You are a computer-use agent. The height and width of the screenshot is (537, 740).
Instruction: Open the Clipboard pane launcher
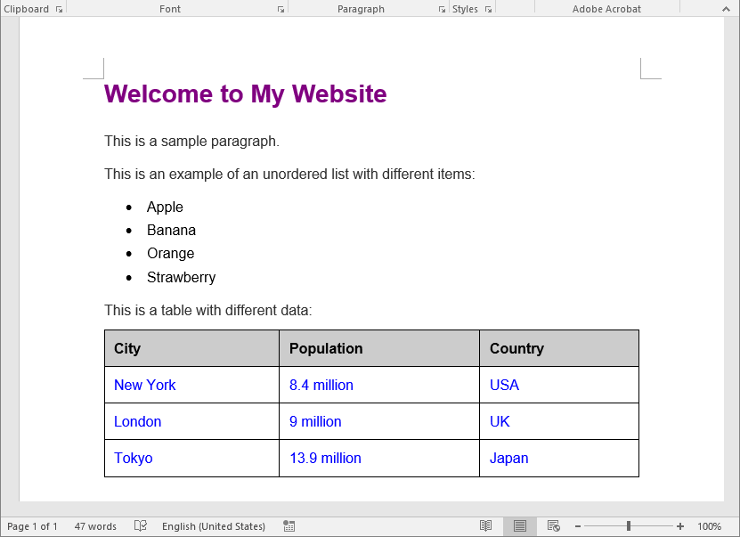(59, 8)
